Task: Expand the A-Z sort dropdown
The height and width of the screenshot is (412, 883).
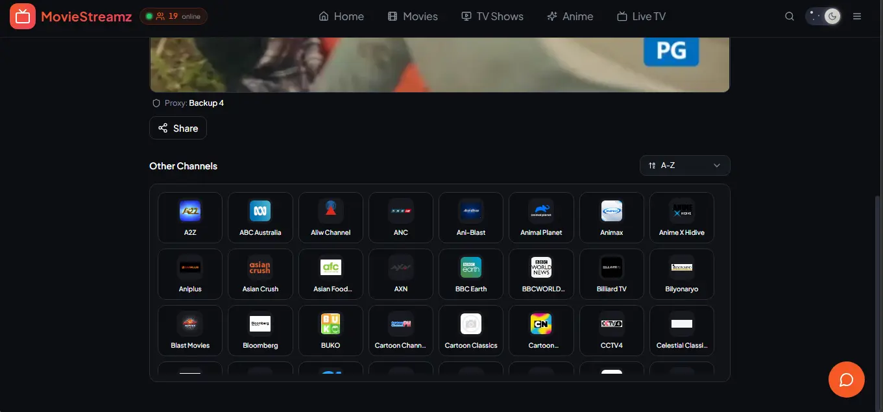Action: pyautogui.click(x=684, y=165)
